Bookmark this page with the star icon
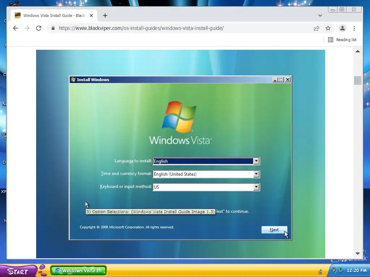 click(x=328, y=28)
